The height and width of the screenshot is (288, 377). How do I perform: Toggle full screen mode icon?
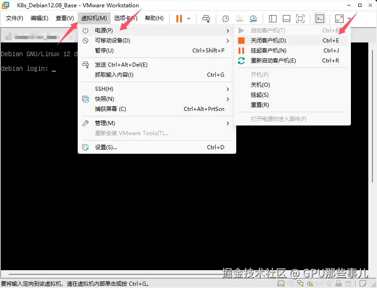(301, 18)
